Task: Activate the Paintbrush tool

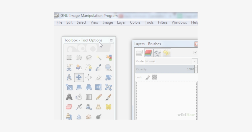Action: 108,97
